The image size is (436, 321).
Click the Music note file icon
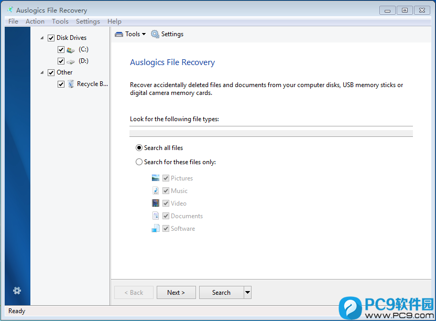click(x=156, y=190)
